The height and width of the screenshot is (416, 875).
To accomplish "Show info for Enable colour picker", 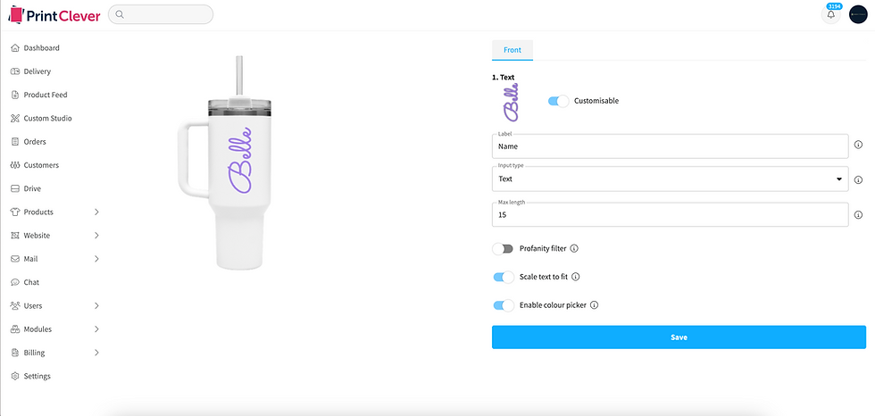I will pyautogui.click(x=595, y=305).
